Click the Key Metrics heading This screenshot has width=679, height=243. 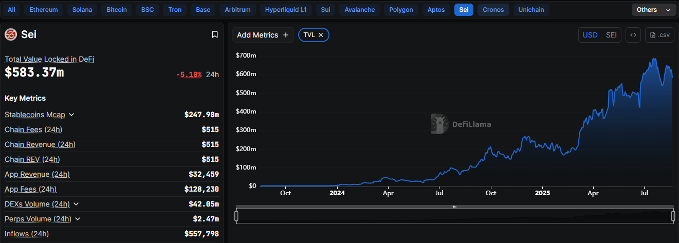tap(25, 98)
